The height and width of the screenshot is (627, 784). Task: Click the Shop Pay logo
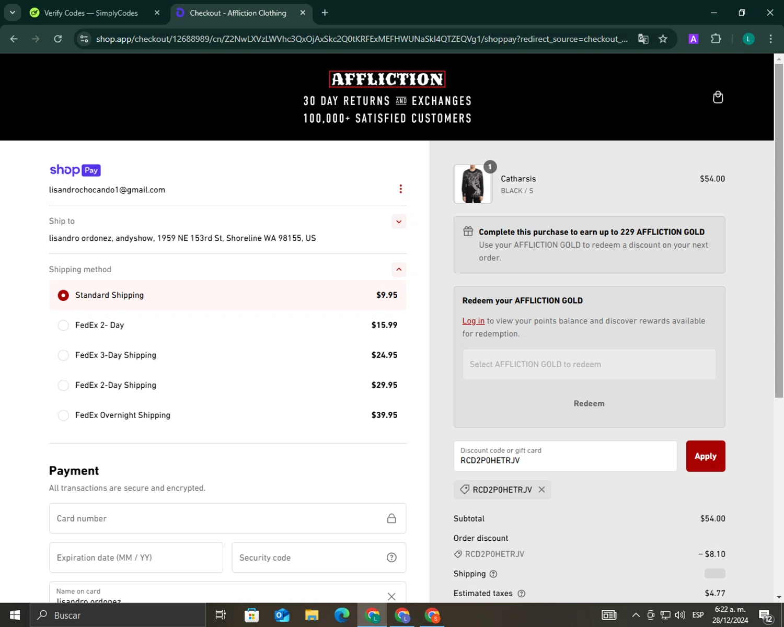(x=75, y=170)
